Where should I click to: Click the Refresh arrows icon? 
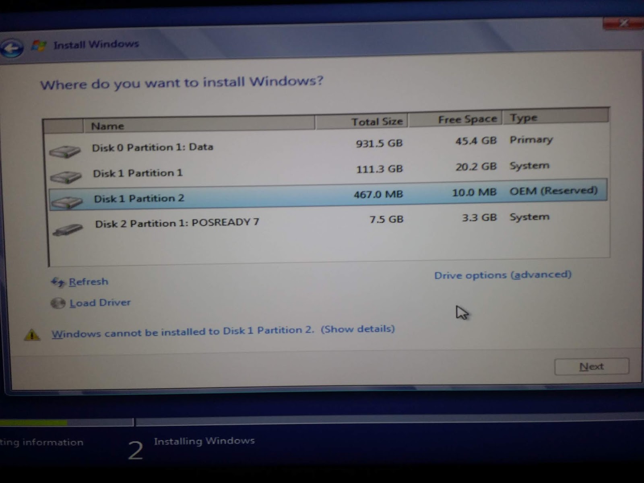(x=58, y=282)
